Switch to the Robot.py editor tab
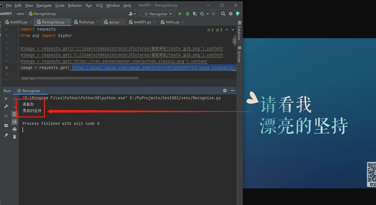Viewport: 376px width, 205px height. (86, 22)
